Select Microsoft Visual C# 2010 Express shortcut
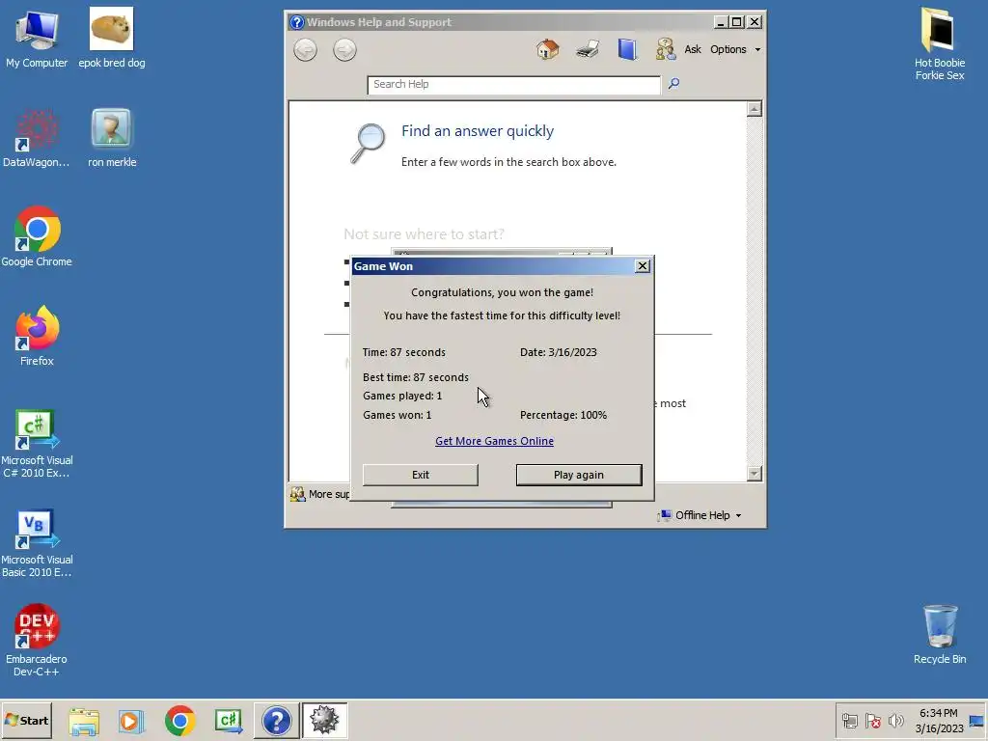Image resolution: width=988 pixels, height=741 pixels. pos(37,443)
